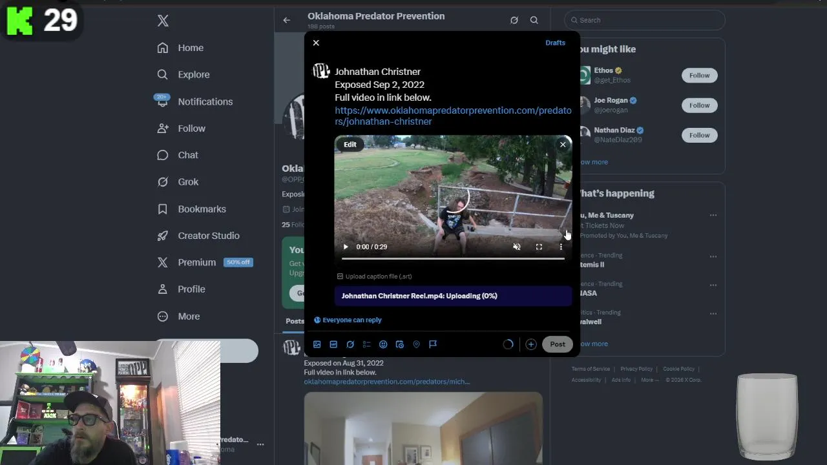
Task: Open Accessibility footer link
Action: tap(587, 380)
